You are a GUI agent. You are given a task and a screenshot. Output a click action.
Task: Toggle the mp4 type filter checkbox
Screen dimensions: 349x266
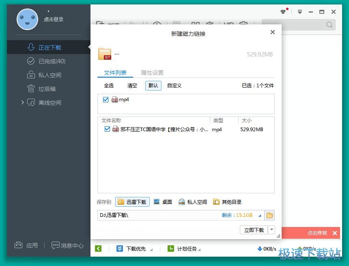click(106, 99)
